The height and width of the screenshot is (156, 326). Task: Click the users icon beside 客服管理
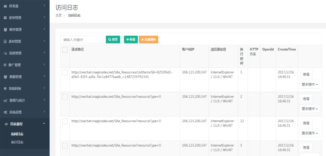pos(5,77)
